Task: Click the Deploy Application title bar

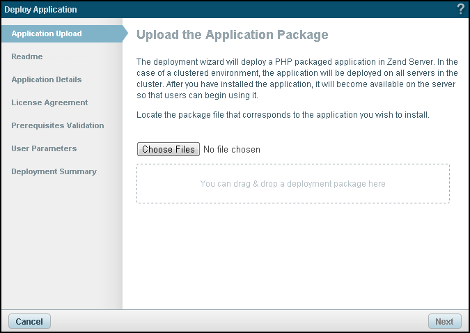Action: click(209, 10)
